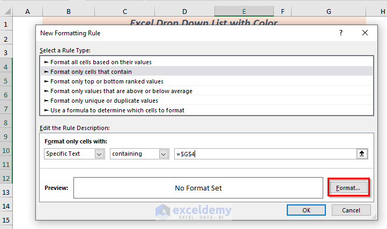This screenshot has width=387, height=229.
Task: Choose 'Format only top or bottom ranked values'
Action: 107,81
